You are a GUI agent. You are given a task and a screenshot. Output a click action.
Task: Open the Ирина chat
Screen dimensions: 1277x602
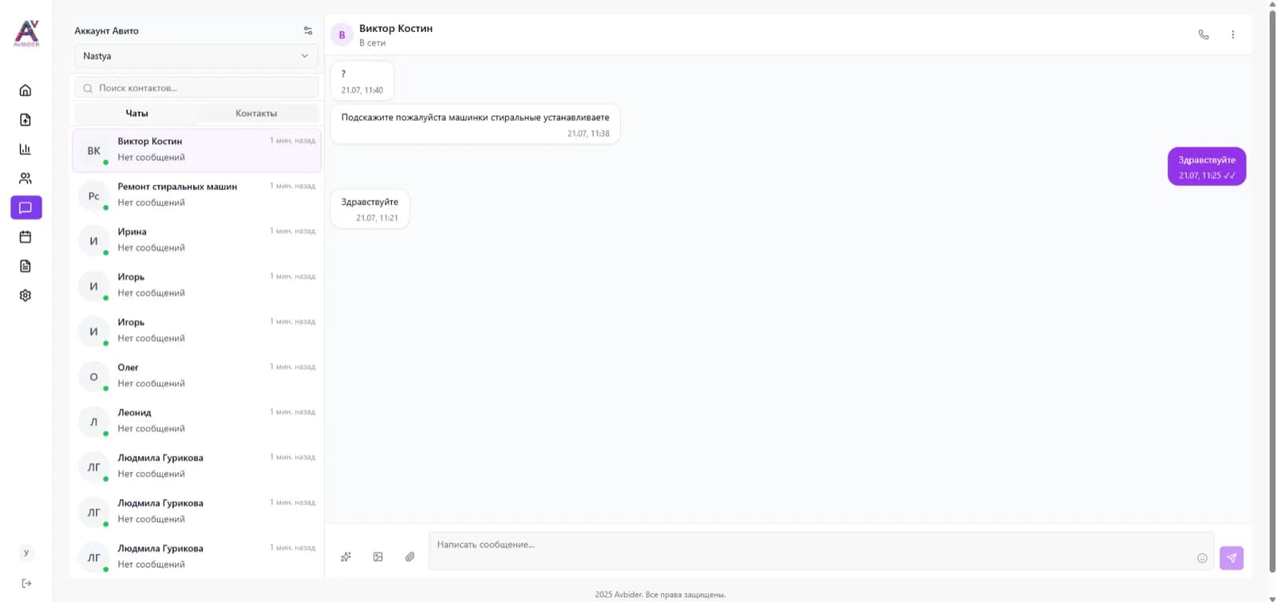click(196, 240)
